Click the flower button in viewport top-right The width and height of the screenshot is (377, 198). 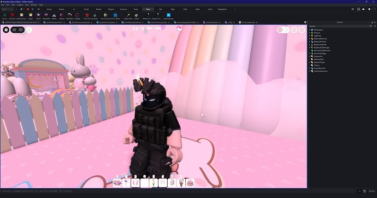tap(302, 30)
